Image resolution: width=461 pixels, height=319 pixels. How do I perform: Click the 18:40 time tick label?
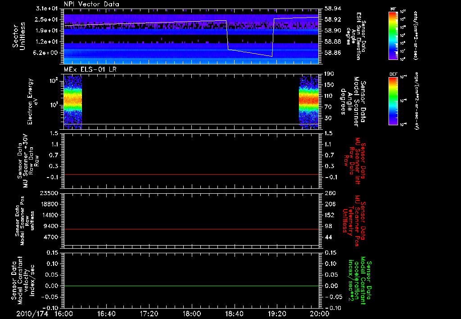234,314
